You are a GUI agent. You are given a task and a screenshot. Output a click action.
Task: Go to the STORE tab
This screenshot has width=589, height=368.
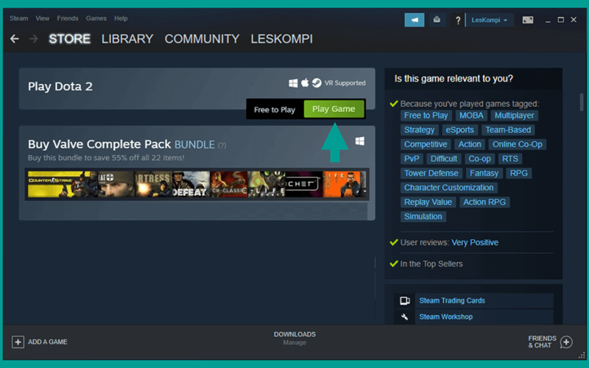pos(69,39)
